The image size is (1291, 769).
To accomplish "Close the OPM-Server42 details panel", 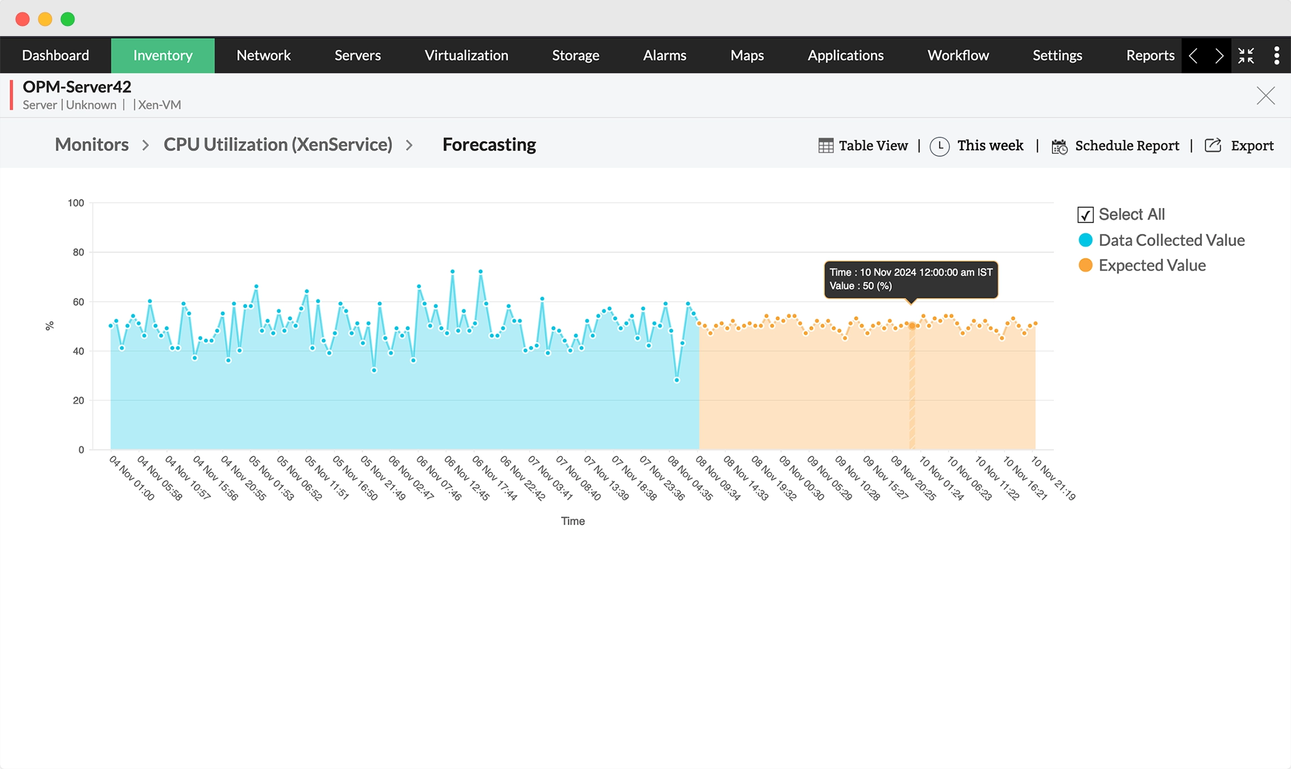I will (1266, 96).
